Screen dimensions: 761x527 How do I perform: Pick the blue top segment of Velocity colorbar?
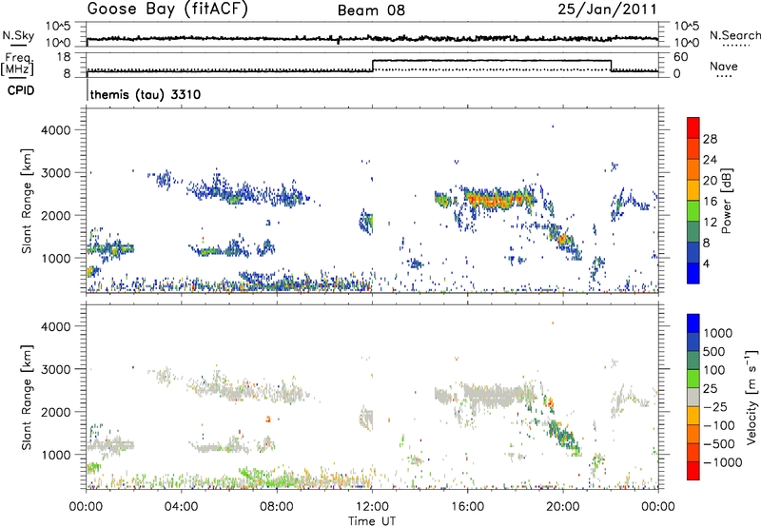click(x=693, y=322)
